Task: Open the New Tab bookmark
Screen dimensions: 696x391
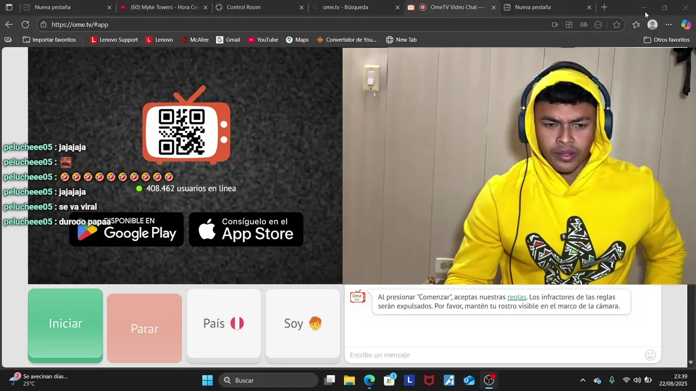Action: click(401, 40)
